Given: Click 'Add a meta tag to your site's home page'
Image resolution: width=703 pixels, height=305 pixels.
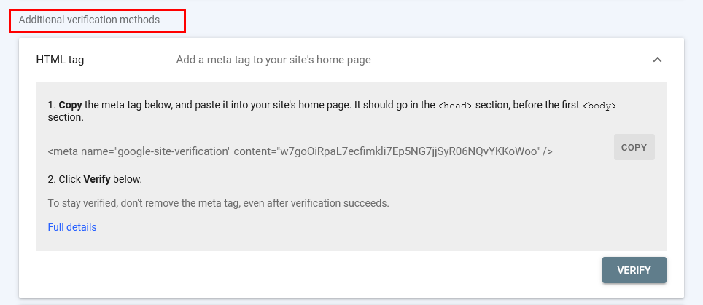Looking at the screenshot, I should [x=273, y=60].
